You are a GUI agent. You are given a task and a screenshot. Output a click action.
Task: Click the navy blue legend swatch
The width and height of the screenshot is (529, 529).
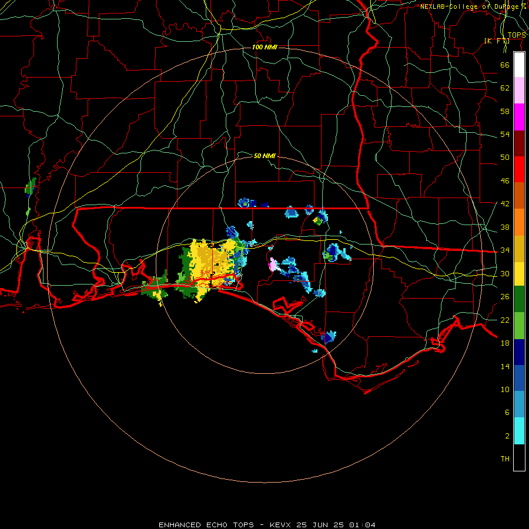[x=519, y=352]
